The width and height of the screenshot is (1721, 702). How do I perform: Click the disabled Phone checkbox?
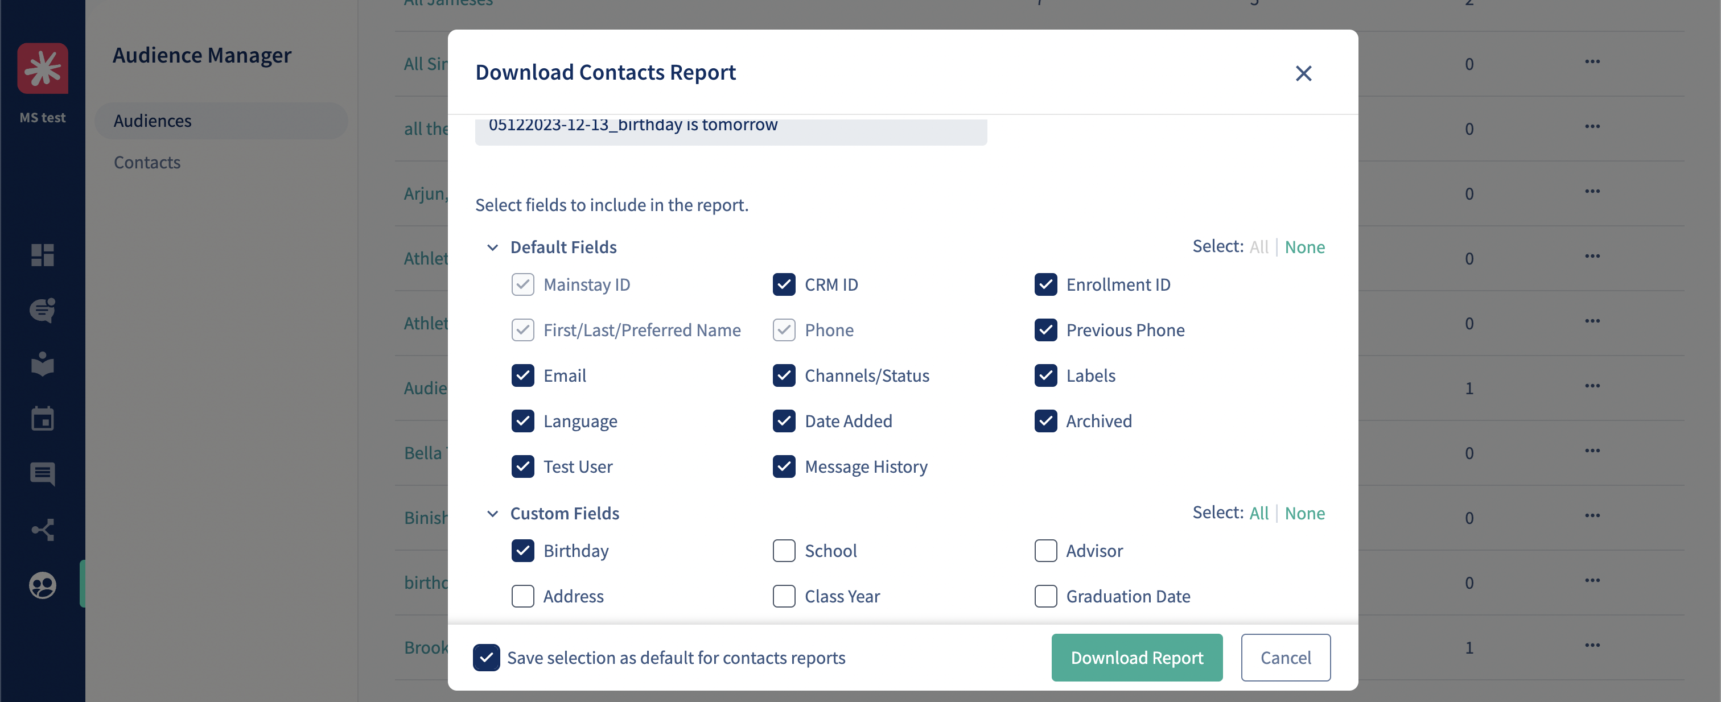(x=784, y=330)
